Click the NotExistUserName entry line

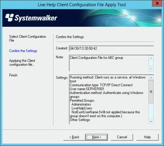tap(105, 114)
